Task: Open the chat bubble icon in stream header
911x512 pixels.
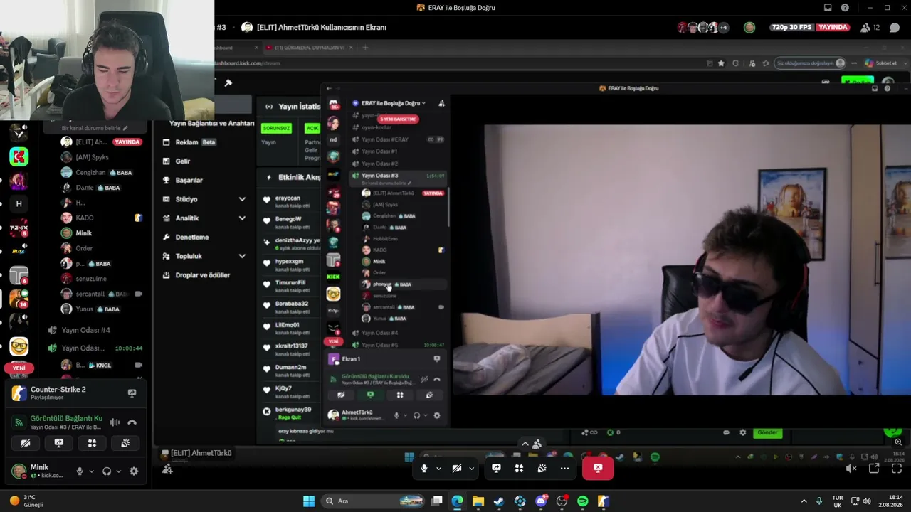Action: (x=895, y=28)
